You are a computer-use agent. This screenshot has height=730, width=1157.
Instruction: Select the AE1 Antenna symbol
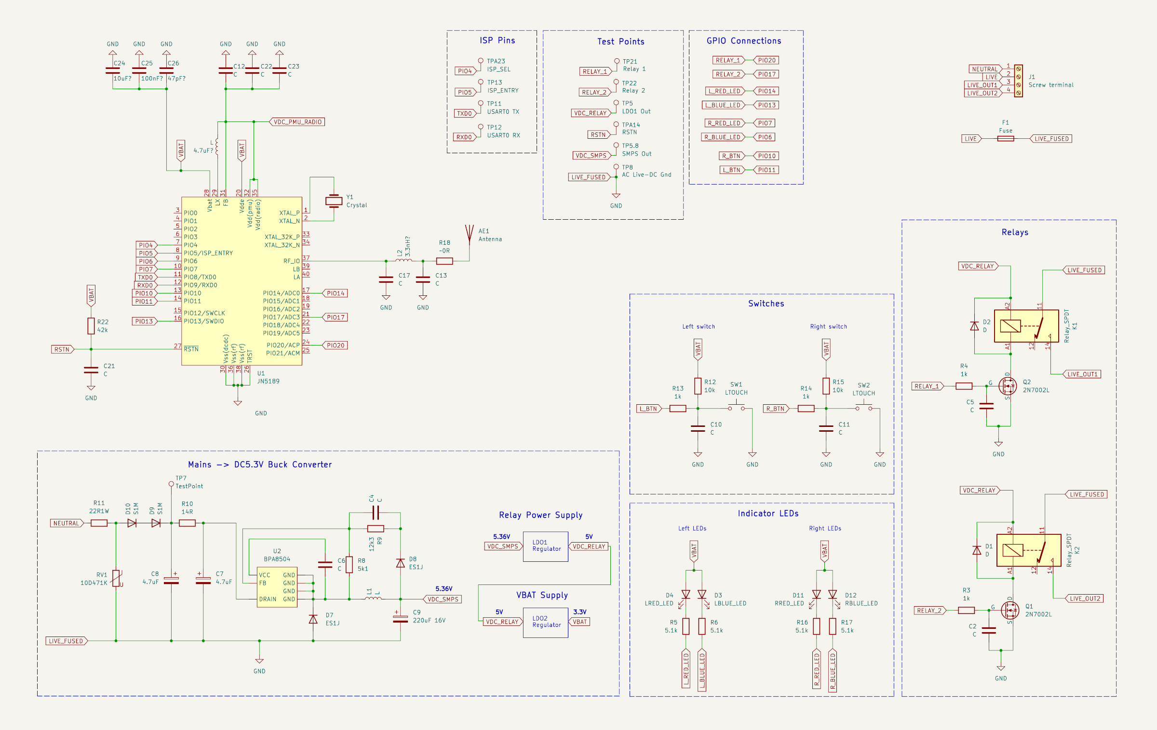[469, 235]
